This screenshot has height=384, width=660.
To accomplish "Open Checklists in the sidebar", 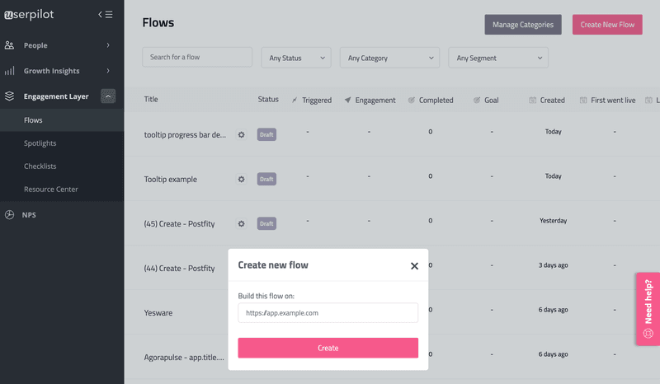I will click(x=40, y=166).
